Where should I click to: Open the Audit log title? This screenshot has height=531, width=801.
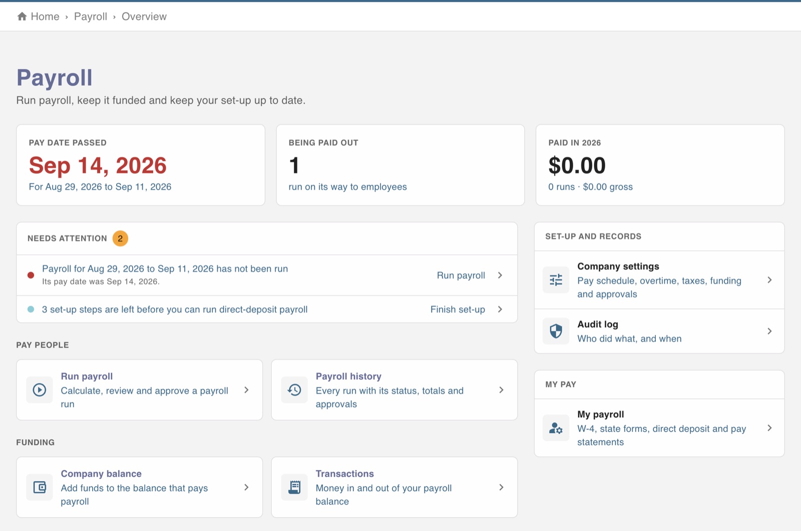(598, 324)
